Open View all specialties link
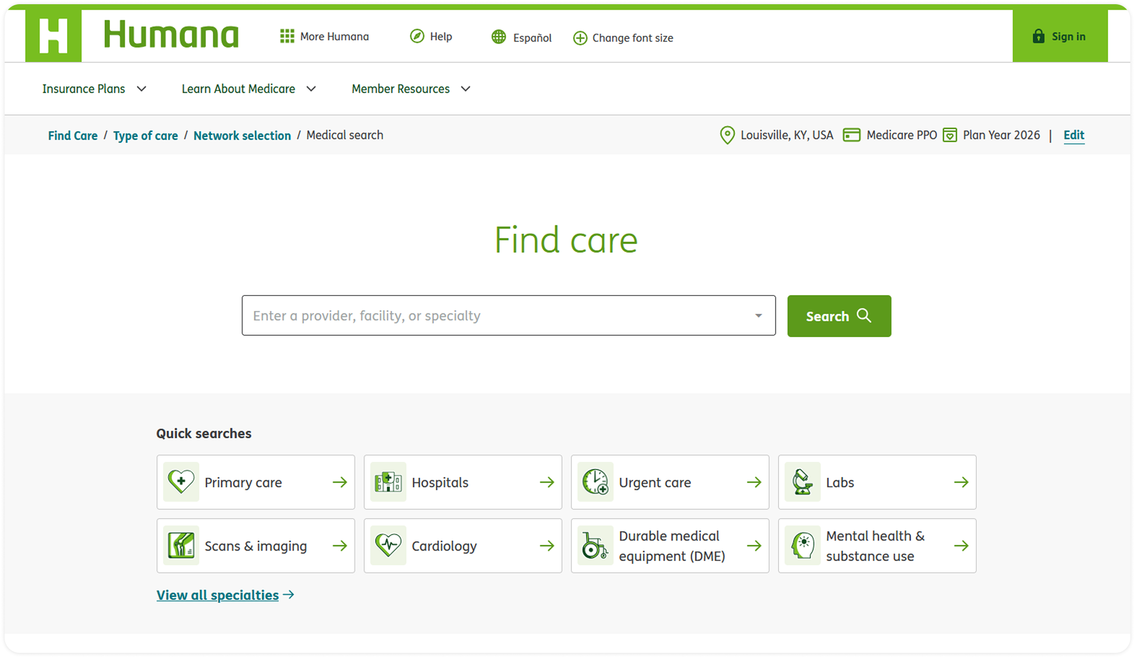Viewport: 1135px width, 658px height. (x=225, y=595)
